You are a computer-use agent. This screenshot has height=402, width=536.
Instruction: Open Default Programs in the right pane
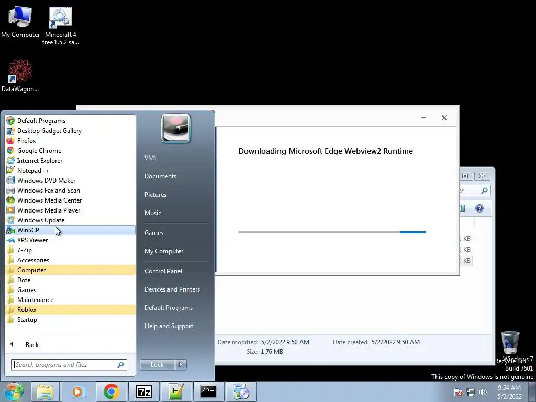pyautogui.click(x=168, y=308)
